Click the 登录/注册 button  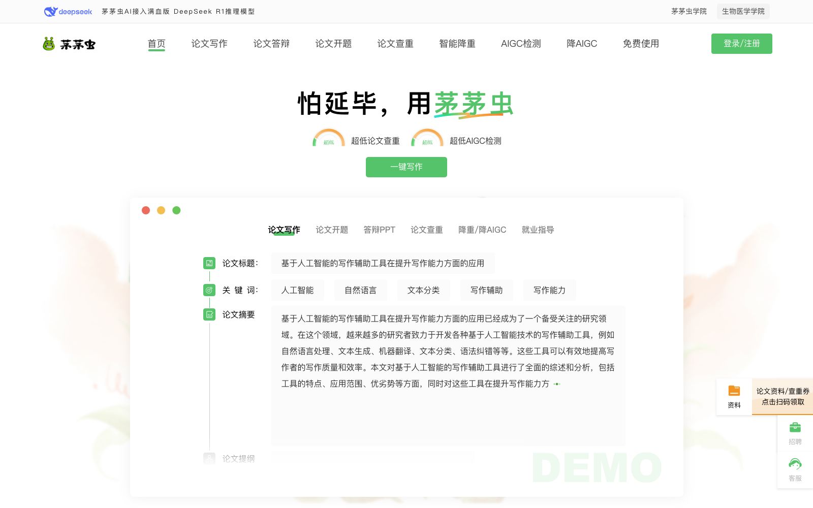pos(742,44)
